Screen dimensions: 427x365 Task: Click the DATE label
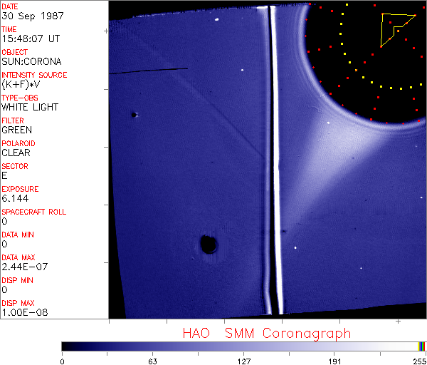click(x=10, y=6)
